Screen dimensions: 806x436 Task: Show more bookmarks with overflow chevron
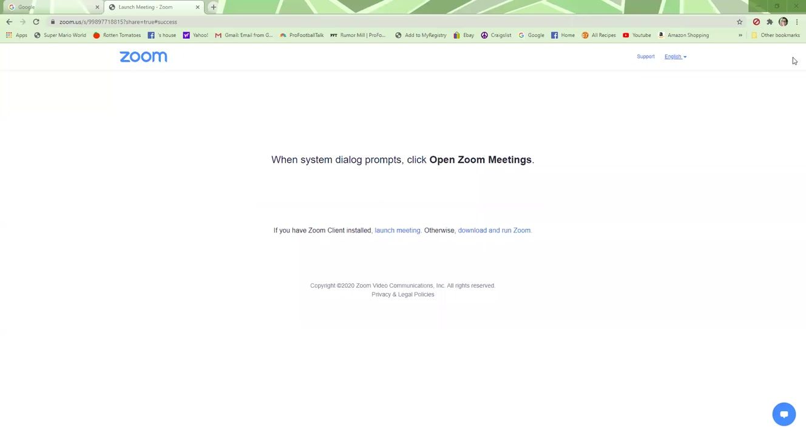pyautogui.click(x=740, y=35)
